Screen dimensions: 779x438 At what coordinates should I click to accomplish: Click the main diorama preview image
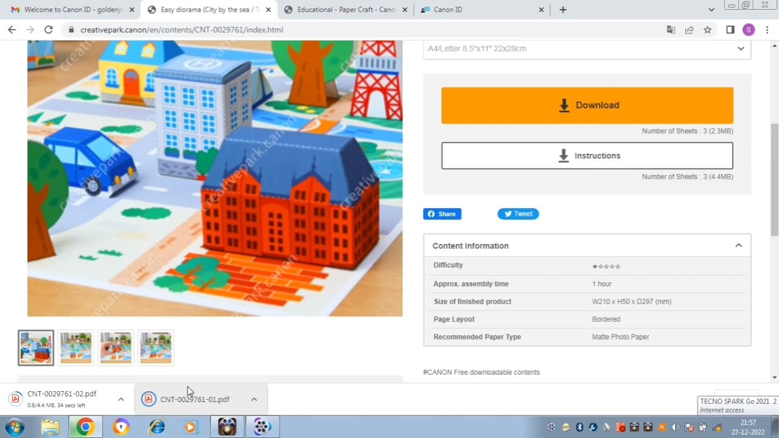pos(215,178)
